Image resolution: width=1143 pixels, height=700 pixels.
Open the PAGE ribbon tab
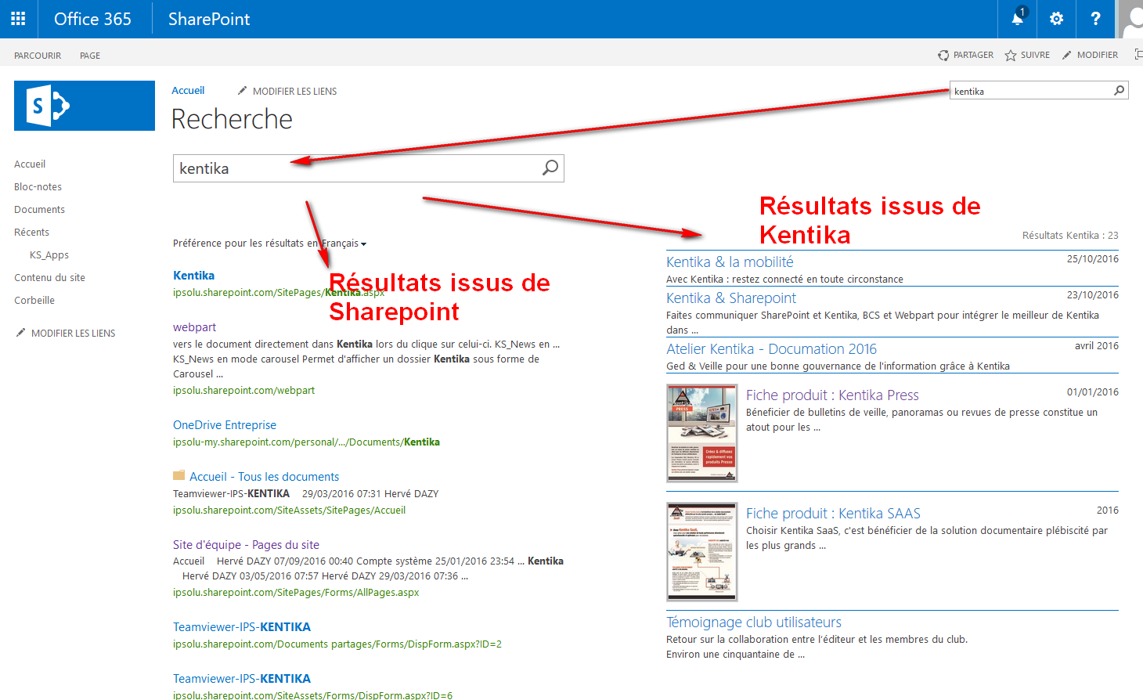coord(90,56)
